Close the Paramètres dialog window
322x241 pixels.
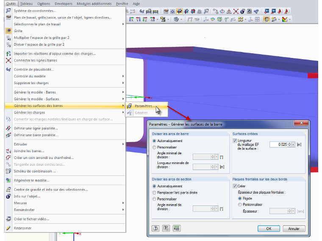pos(301,123)
